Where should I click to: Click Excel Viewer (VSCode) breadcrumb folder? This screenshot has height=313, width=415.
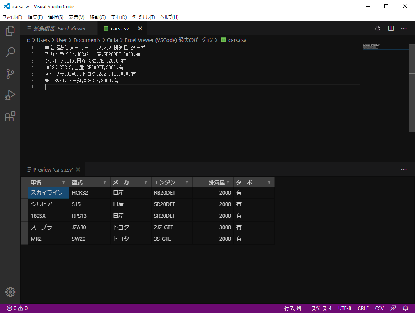(169, 40)
